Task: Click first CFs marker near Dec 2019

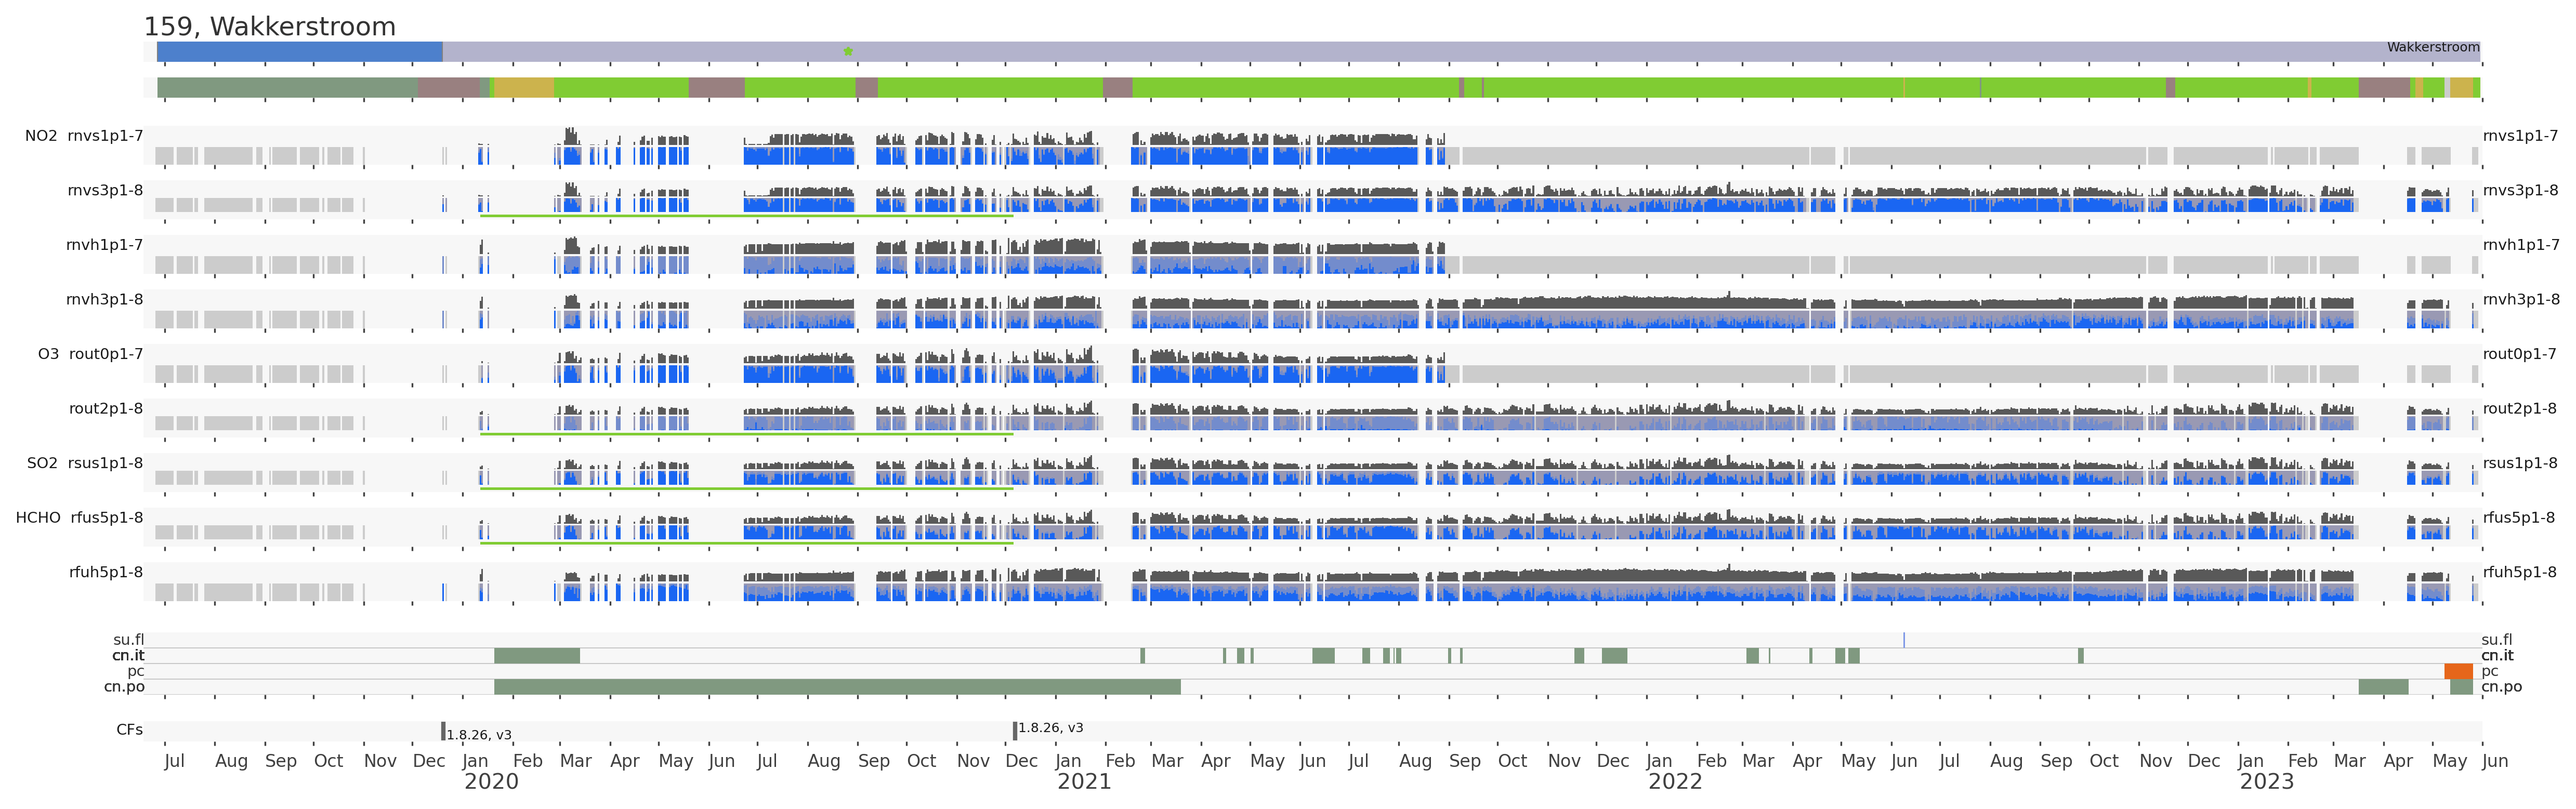Action: click(x=443, y=731)
